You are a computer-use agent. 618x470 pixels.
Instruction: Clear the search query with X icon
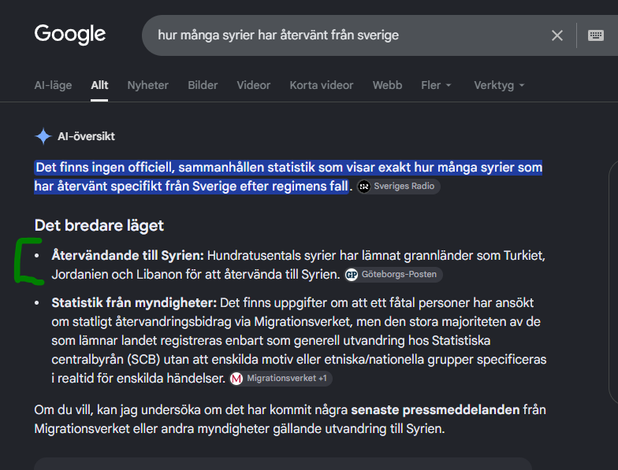(x=557, y=35)
